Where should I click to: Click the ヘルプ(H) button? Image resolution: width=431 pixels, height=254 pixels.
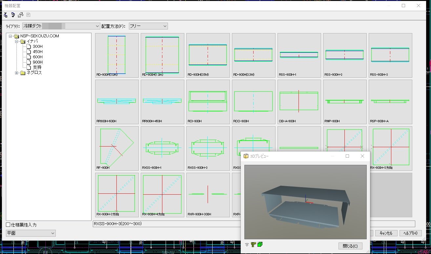click(x=410, y=233)
